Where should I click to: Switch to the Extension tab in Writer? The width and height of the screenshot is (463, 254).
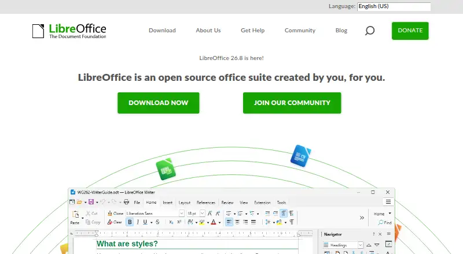(263, 203)
